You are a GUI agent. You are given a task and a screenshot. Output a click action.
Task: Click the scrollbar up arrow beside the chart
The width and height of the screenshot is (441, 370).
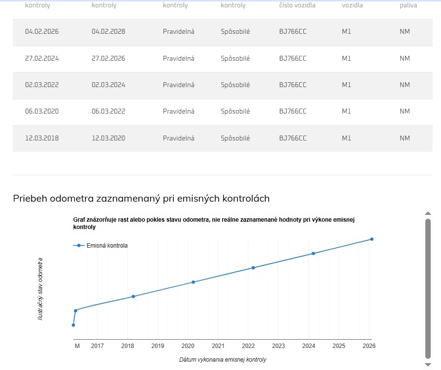coord(428,213)
